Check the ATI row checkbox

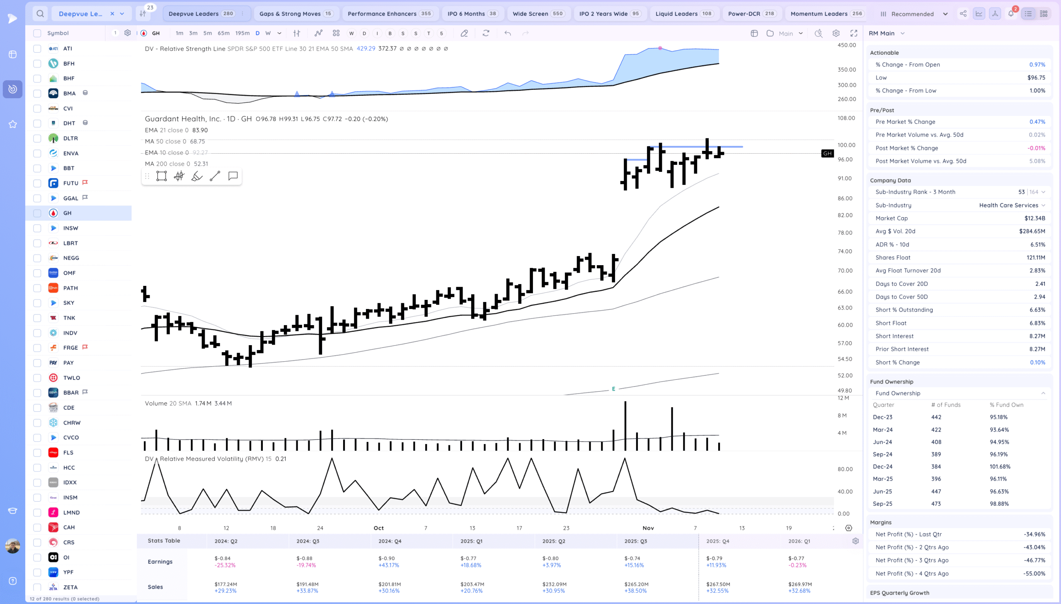pos(37,48)
